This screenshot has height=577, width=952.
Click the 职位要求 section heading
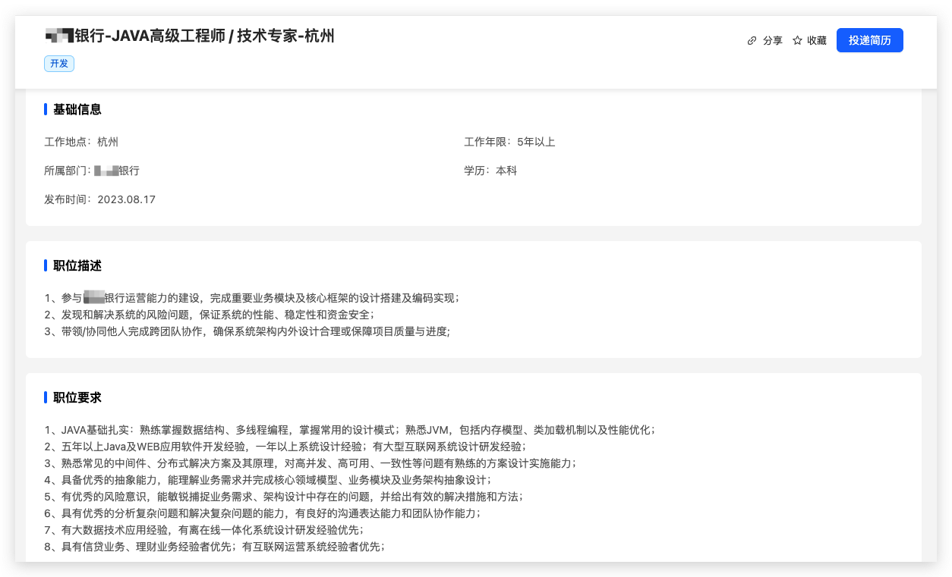pos(77,397)
